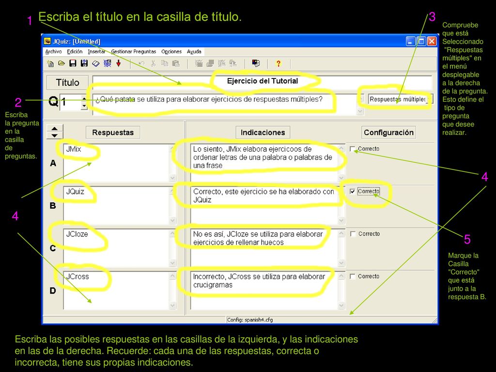The width and height of the screenshot is (496, 372).
Task: Click the down scroll arrow of feedback A box
Action: click(x=341, y=178)
